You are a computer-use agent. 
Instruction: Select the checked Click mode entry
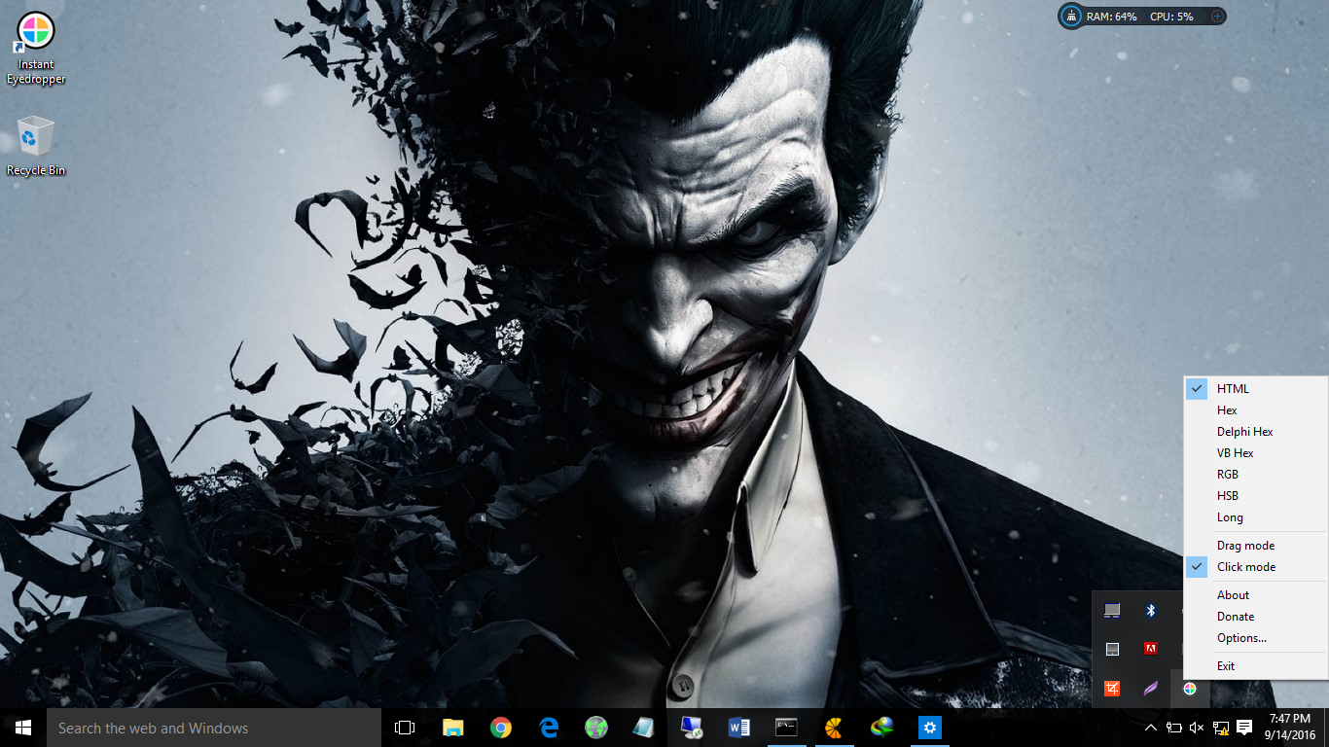click(1255, 567)
